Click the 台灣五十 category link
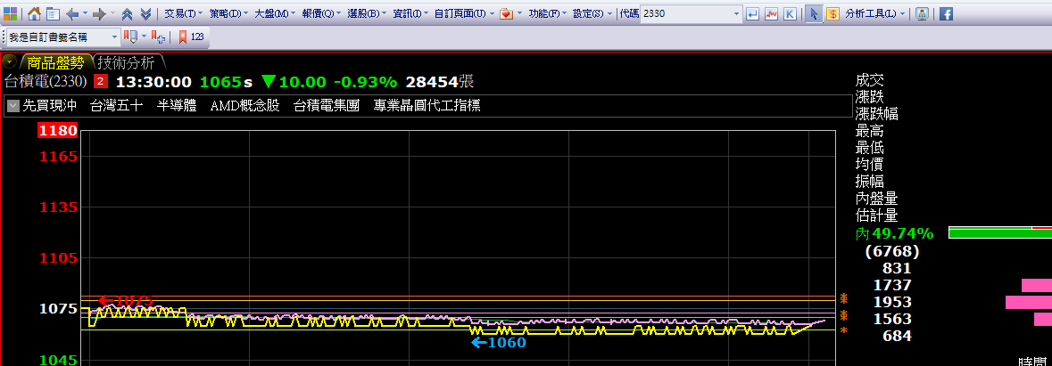 (x=117, y=105)
